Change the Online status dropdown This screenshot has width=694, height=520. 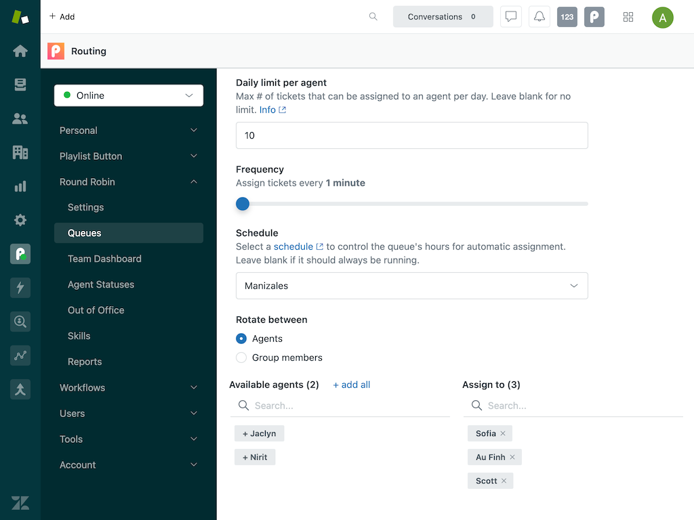[x=128, y=95]
